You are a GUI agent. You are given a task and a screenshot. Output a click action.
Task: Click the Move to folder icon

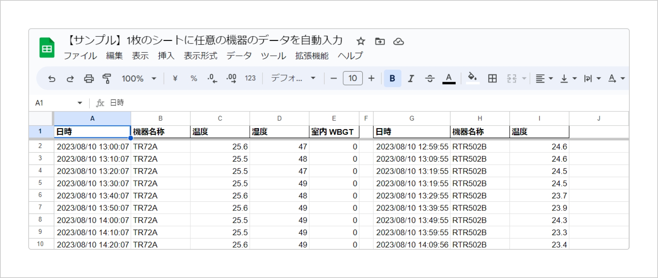pyautogui.click(x=380, y=41)
